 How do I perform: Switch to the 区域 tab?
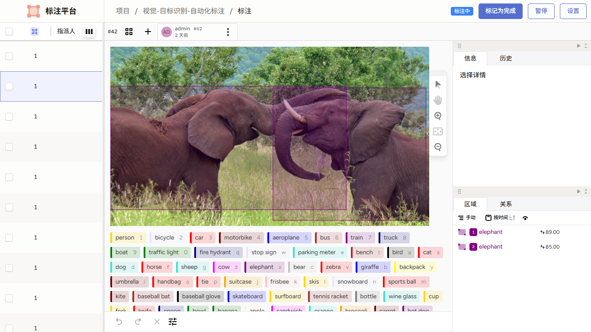pos(470,204)
